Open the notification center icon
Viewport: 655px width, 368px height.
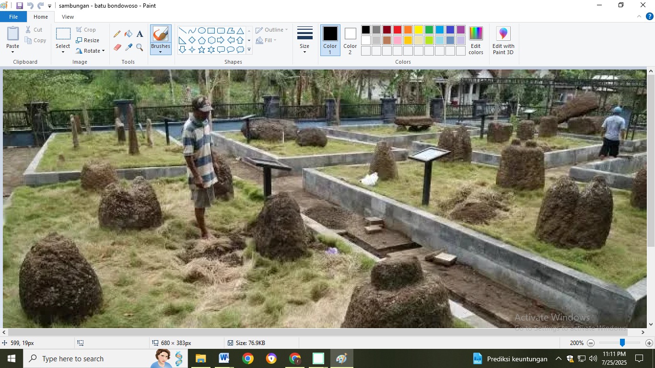coord(639,358)
